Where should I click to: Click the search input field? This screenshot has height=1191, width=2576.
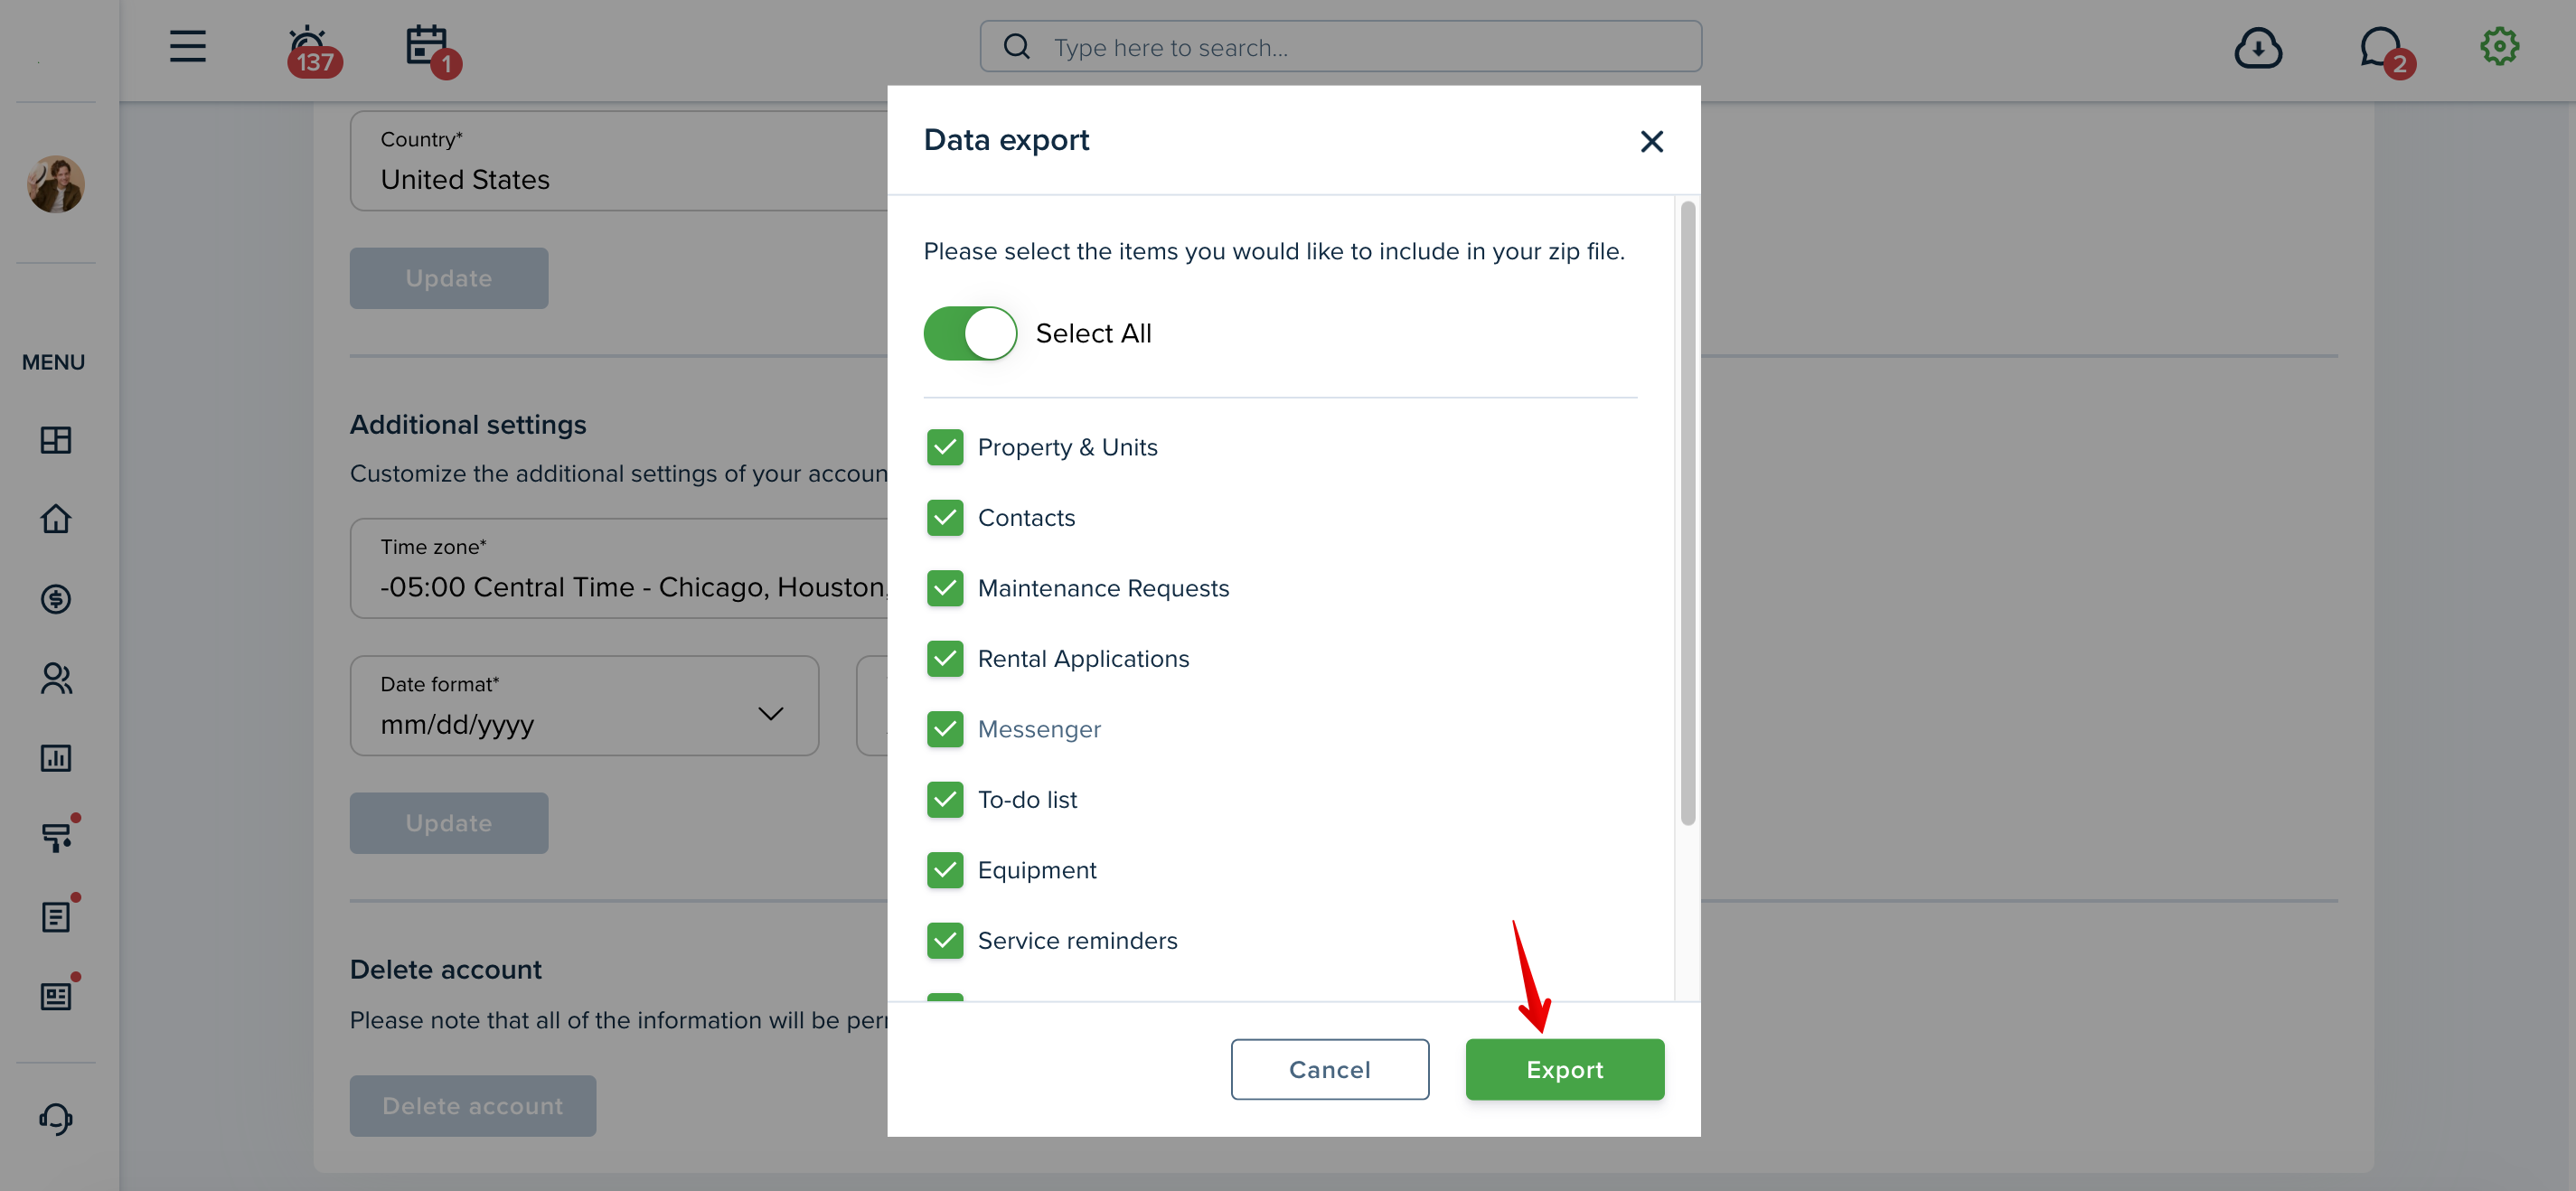tap(1340, 46)
